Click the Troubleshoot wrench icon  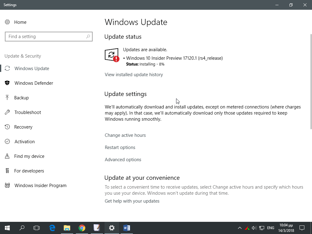[x=7, y=112]
